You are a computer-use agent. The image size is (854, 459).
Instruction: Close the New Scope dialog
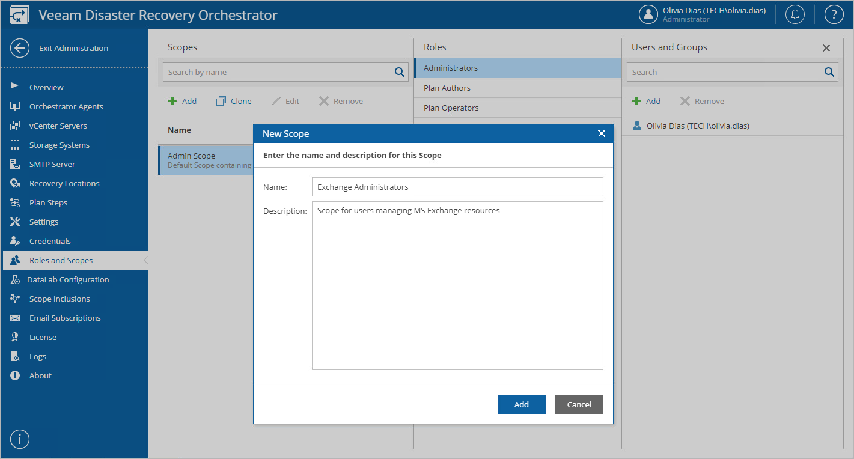pos(602,133)
